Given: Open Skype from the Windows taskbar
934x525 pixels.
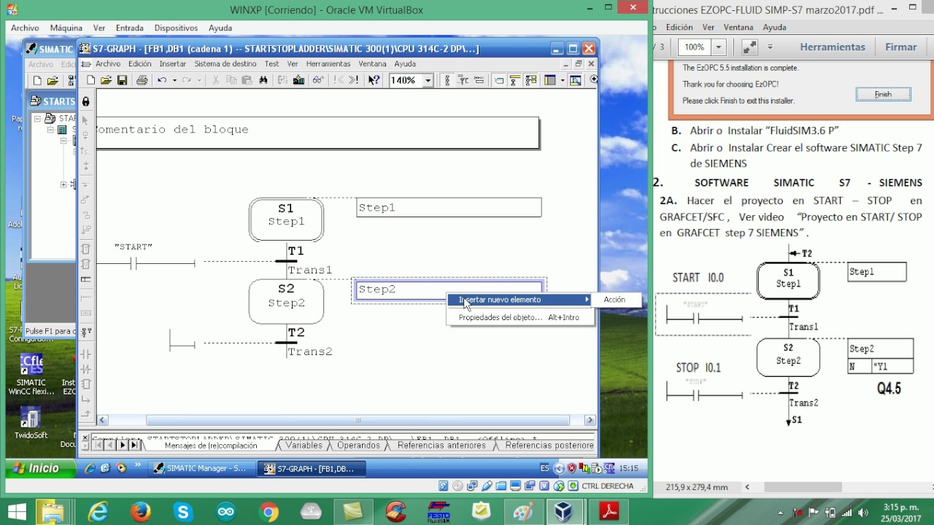Looking at the screenshot, I should (x=183, y=512).
